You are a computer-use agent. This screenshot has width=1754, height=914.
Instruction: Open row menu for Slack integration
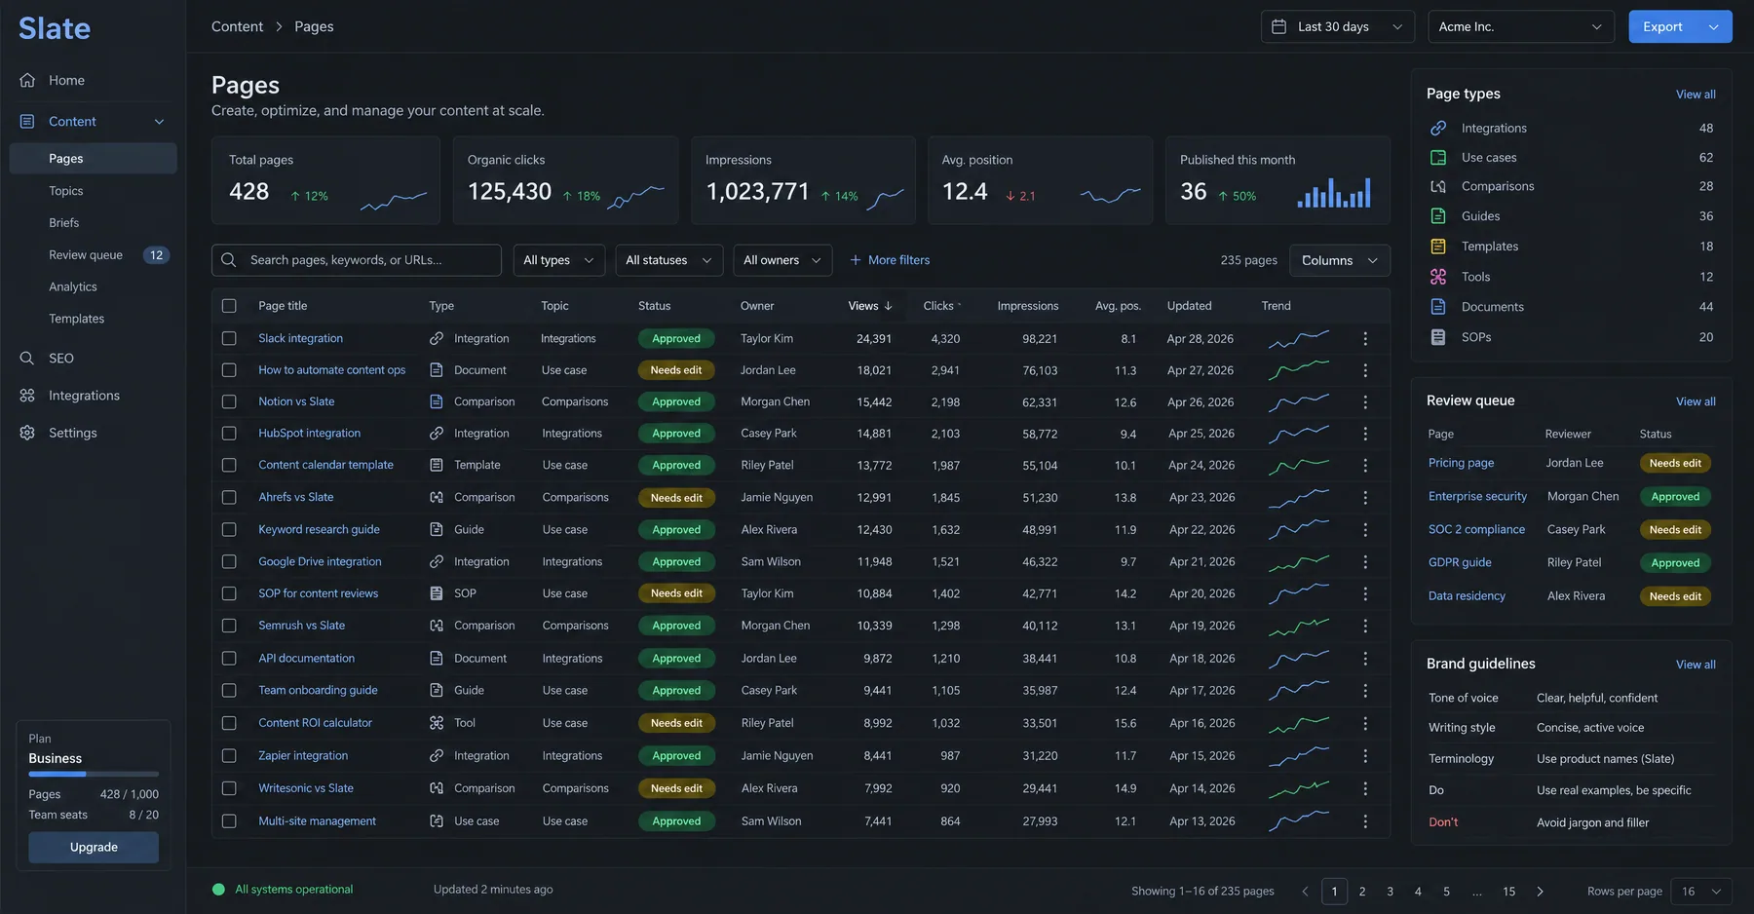[1365, 338]
